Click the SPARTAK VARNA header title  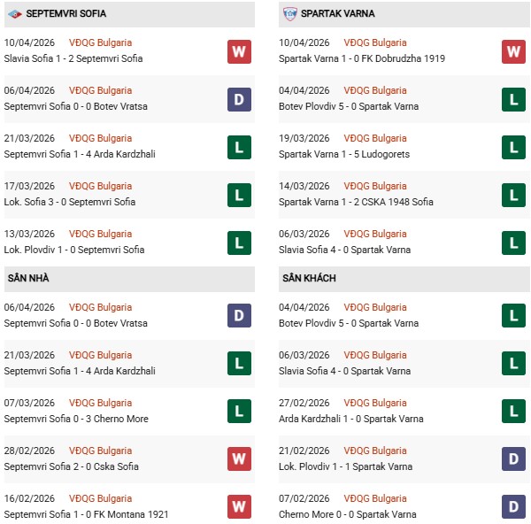click(337, 13)
